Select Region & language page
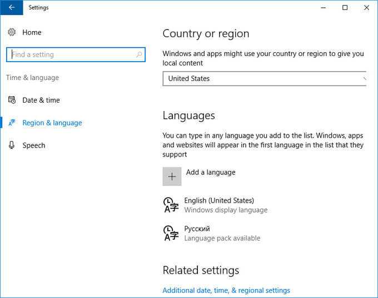Viewport: 378px width, 298px height. (52, 123)
